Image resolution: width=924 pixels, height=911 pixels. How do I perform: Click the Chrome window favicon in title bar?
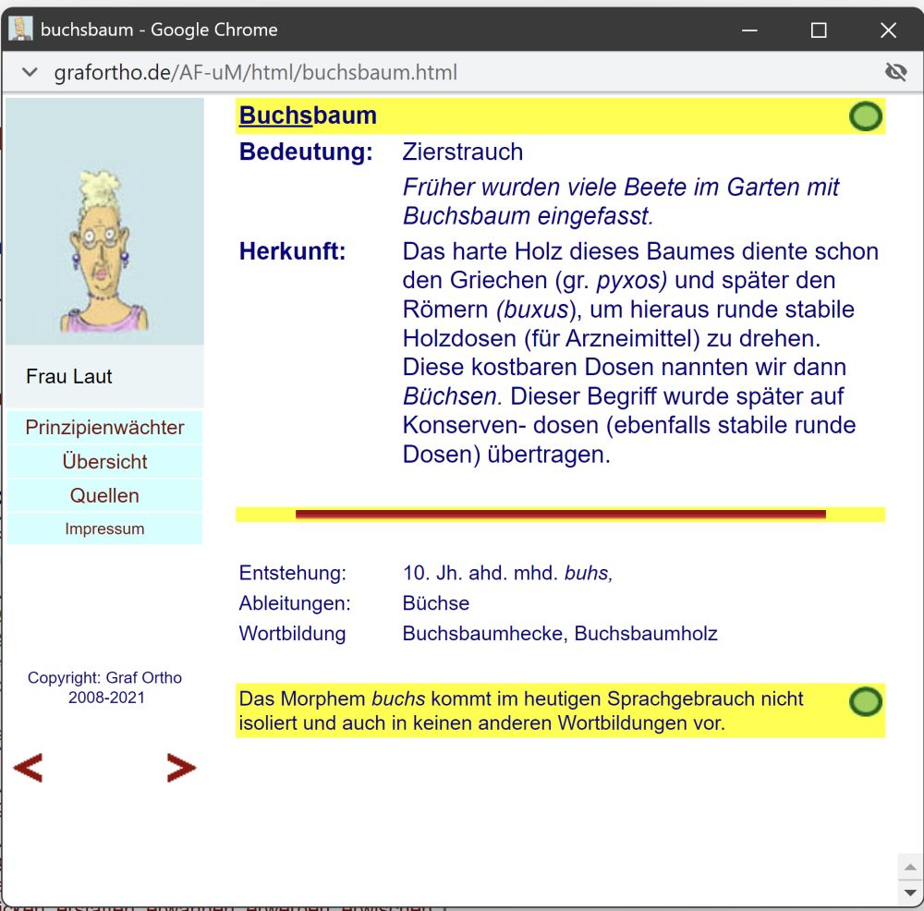20,30
